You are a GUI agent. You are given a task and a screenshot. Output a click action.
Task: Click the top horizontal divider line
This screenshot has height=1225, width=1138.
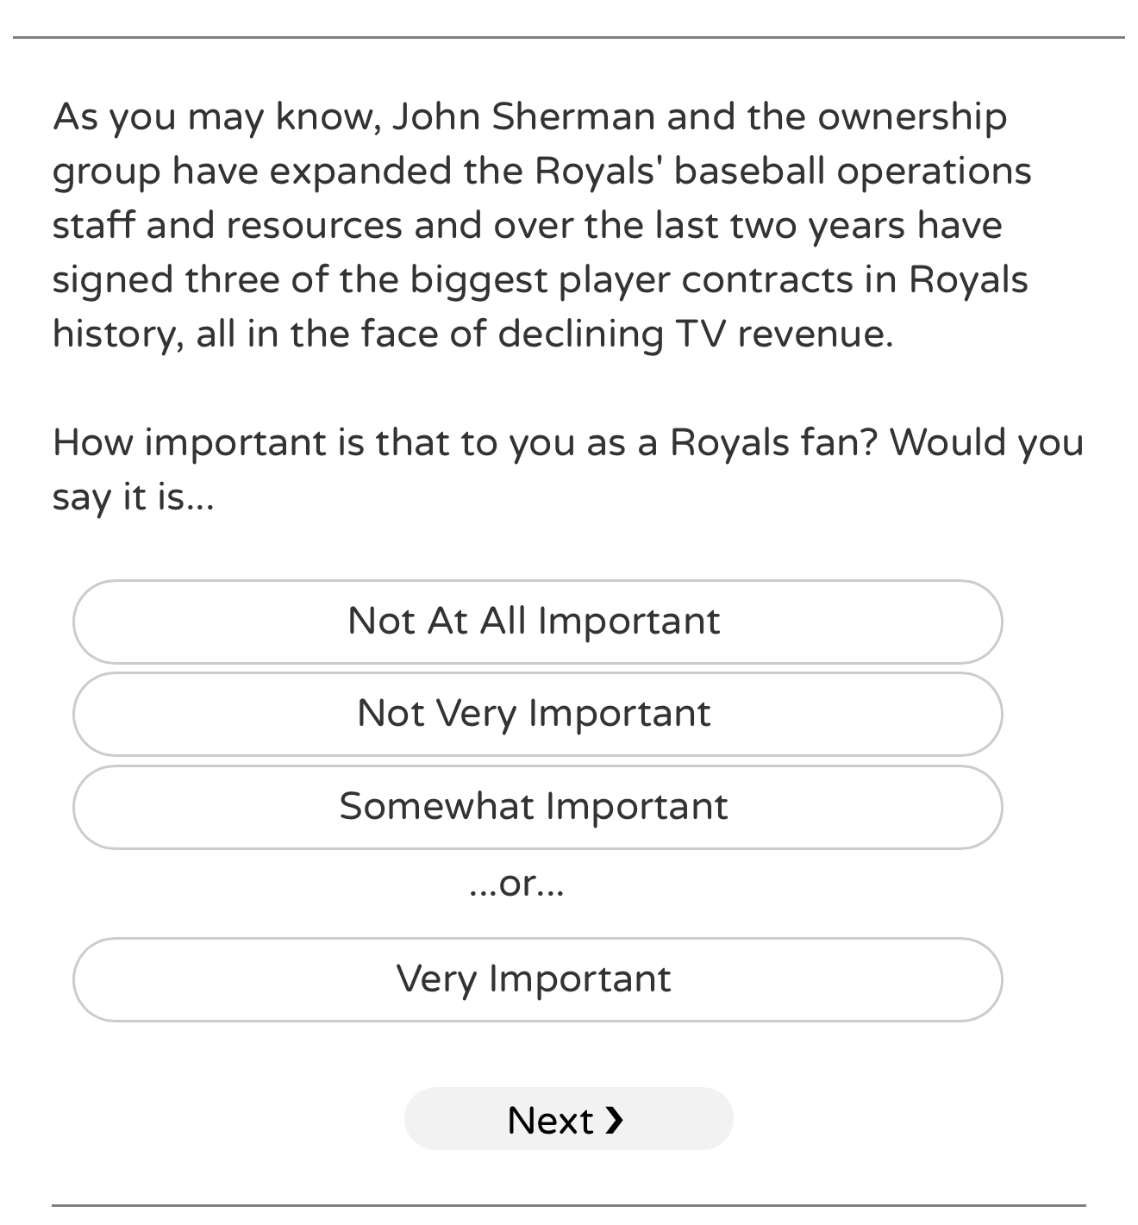[x=569, y=38]
